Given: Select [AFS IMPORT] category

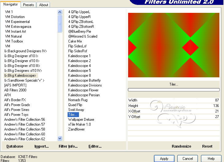Looking at the screenshot, I should click(15, 85).
